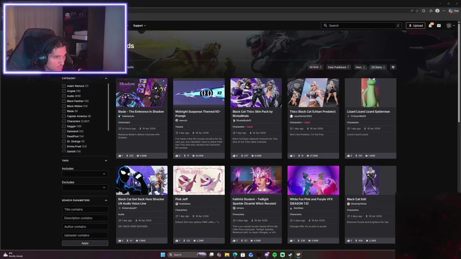Click the magnifier icon in site search
461x259 pixels.
coord(325,26)
